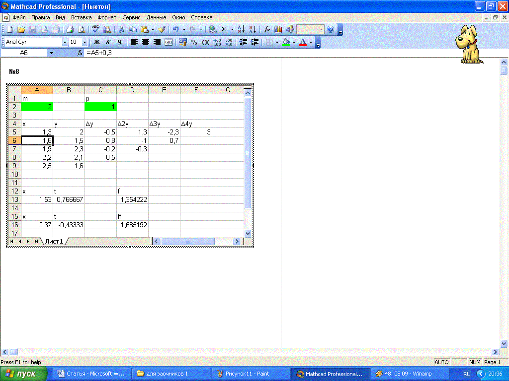Click the Sort Ascending icon
This screenshot has width=509, height=381.
pyautogui.click(x=241, y=30)
